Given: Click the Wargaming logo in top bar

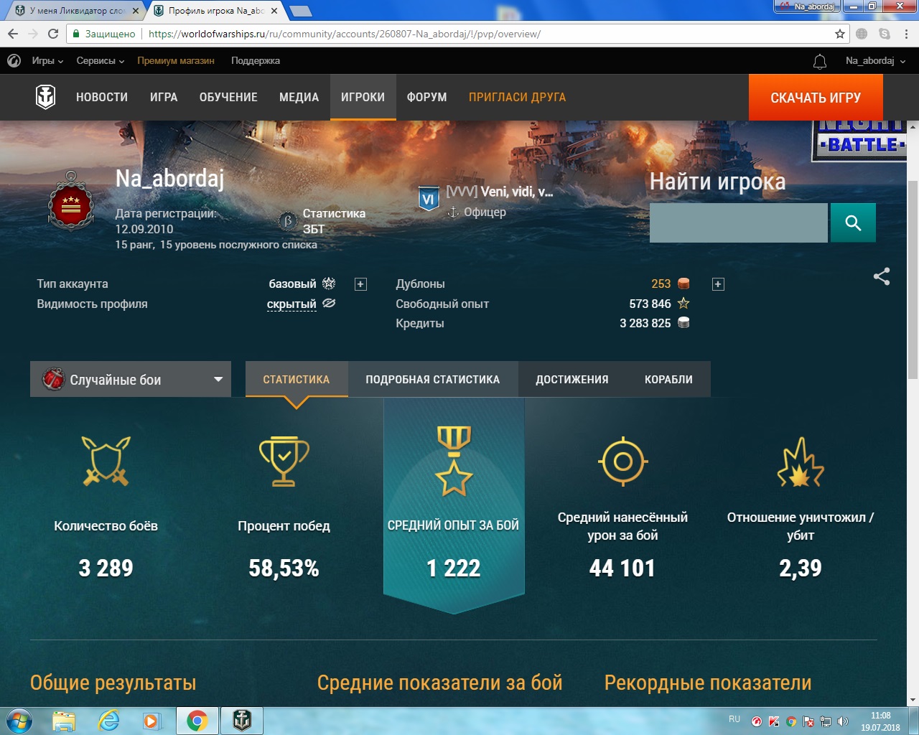Looking at the screenshot, I should click(14, 61).
